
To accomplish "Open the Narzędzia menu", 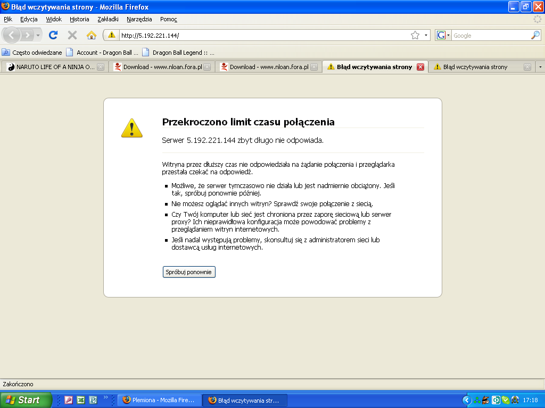I will click(x=139, y=19).
